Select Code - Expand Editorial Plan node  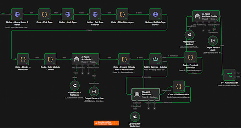point(124,59)
